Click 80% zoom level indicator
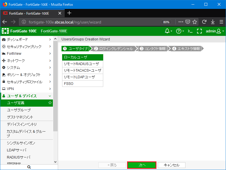This screenshot has width=226, height=170. [166, 22]
